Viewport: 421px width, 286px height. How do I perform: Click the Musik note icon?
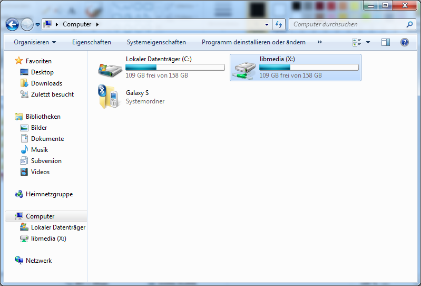coord(24,149)
